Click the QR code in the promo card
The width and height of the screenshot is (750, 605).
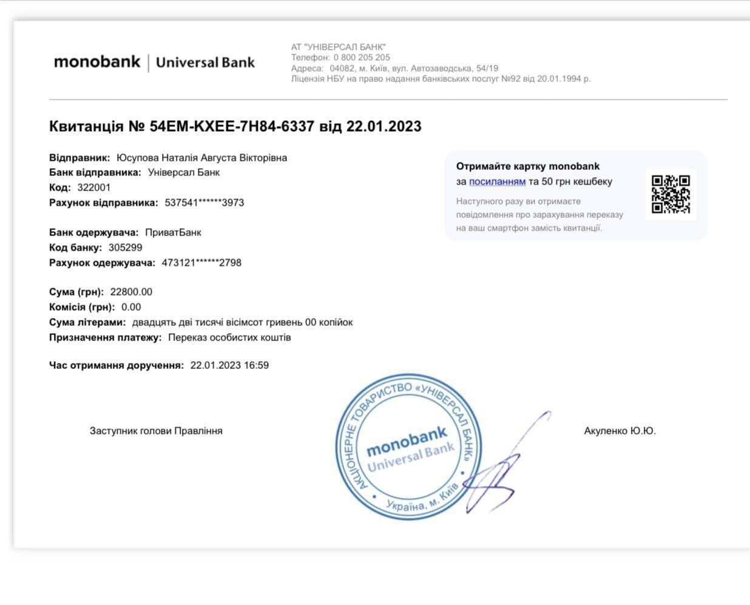coord(671,194)
